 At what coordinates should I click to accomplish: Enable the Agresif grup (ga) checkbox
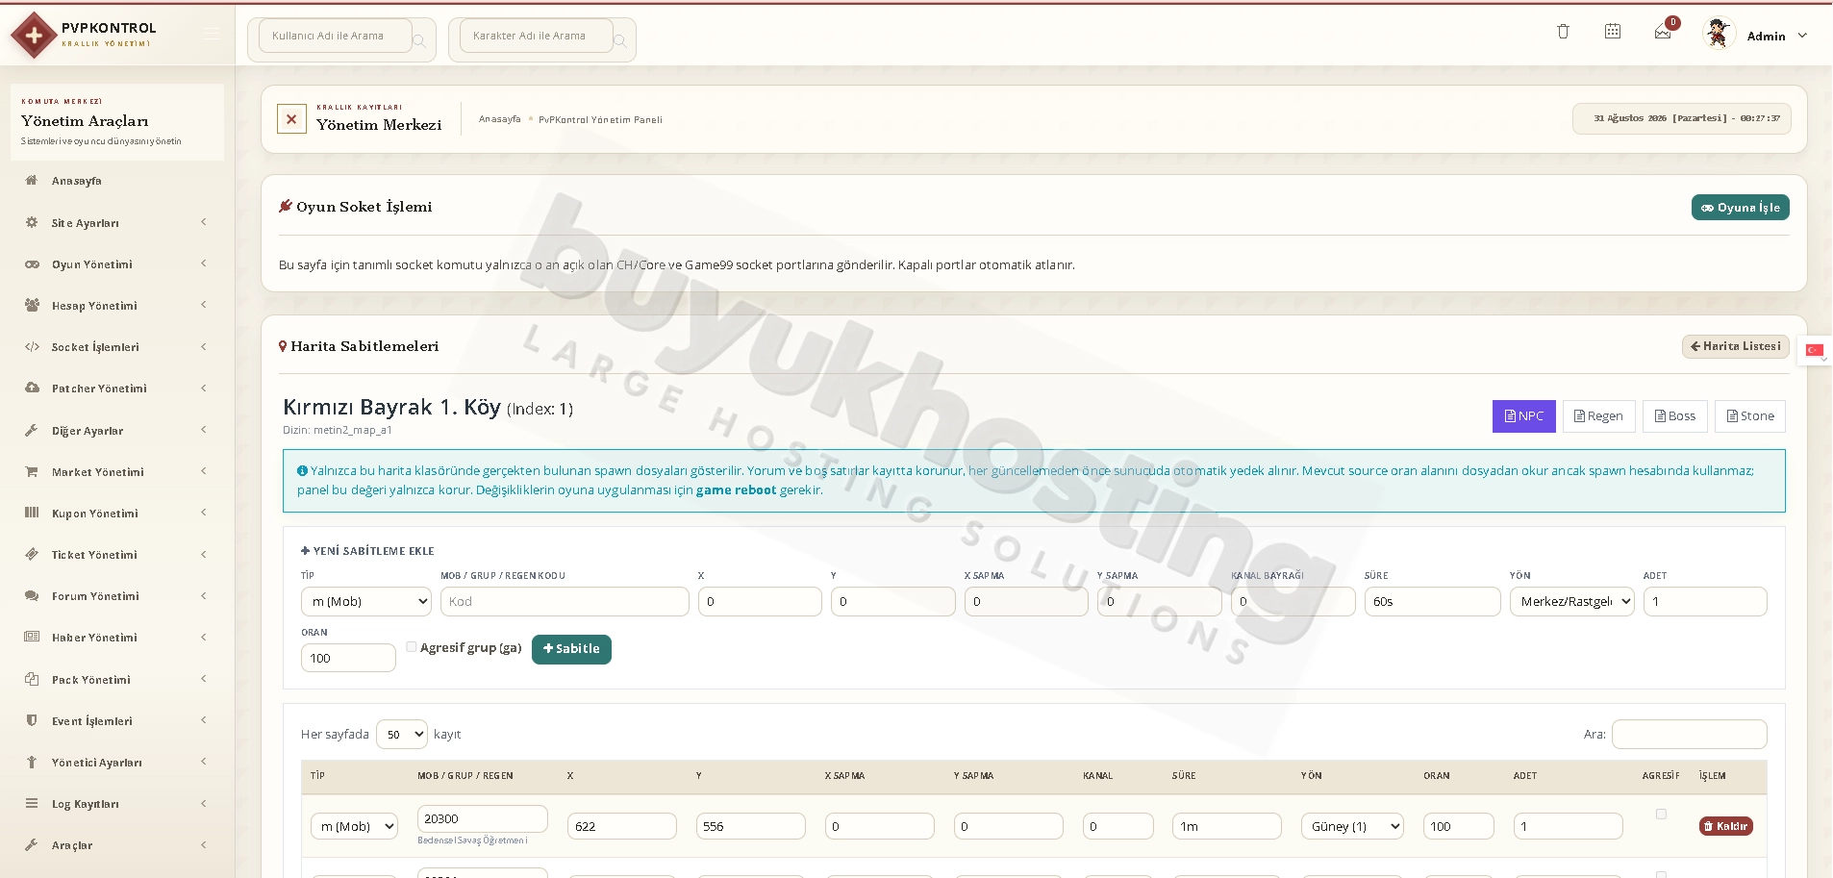(412, 647)
